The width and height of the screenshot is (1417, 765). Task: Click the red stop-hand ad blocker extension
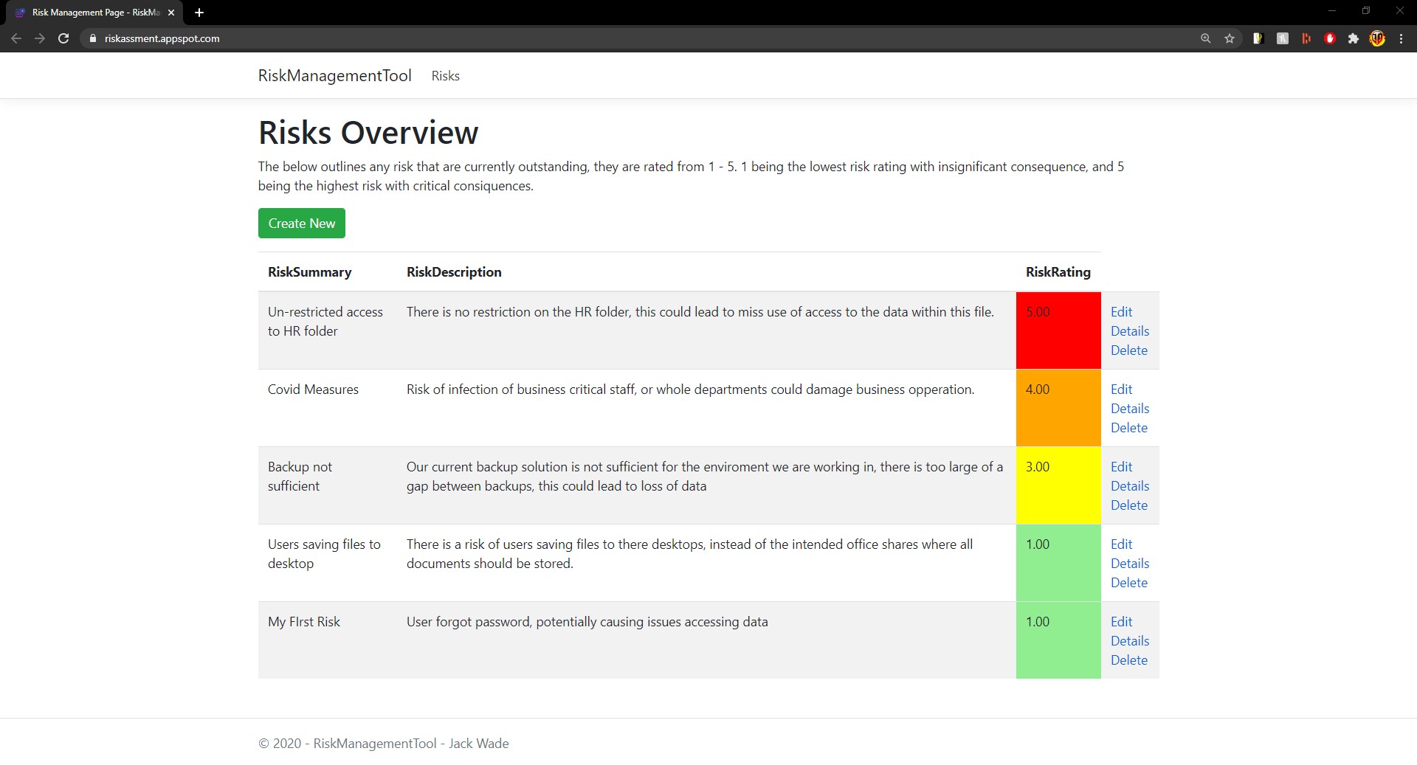[x=1330, y=38]
